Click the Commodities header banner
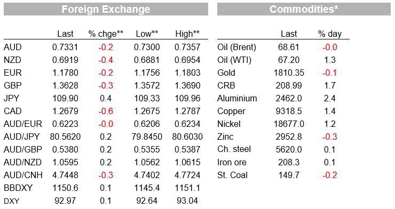 click(304, 9)
